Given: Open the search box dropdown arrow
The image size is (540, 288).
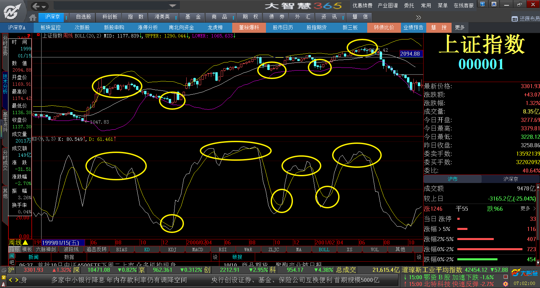Looking at the screenshot, I should pos(173,6).
